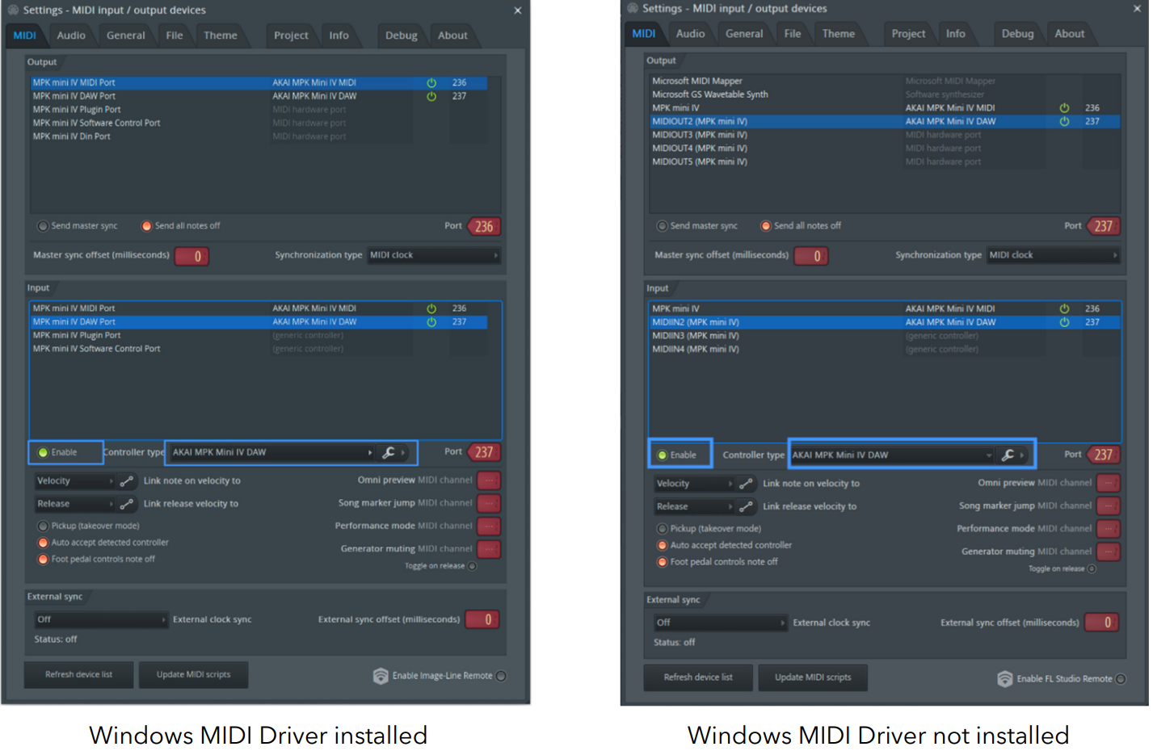1153x755 pixels.
Task: Open the Project tab in right window
Action: (x=908, y=34)
